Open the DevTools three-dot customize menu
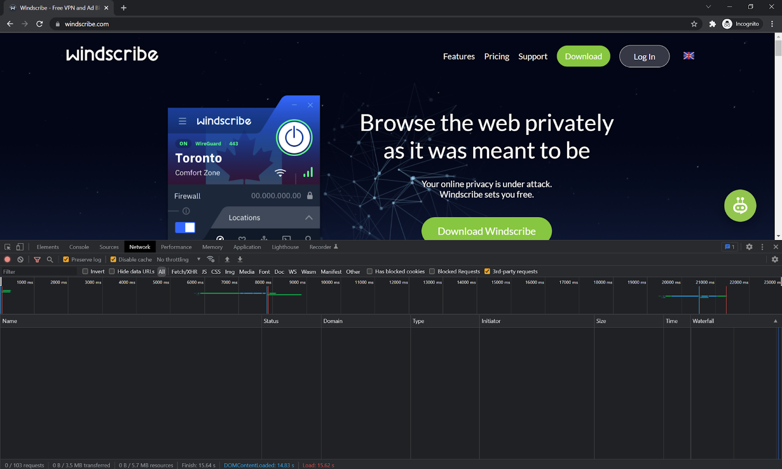Viewport: 782px width, 469px height. pos(762,247)
